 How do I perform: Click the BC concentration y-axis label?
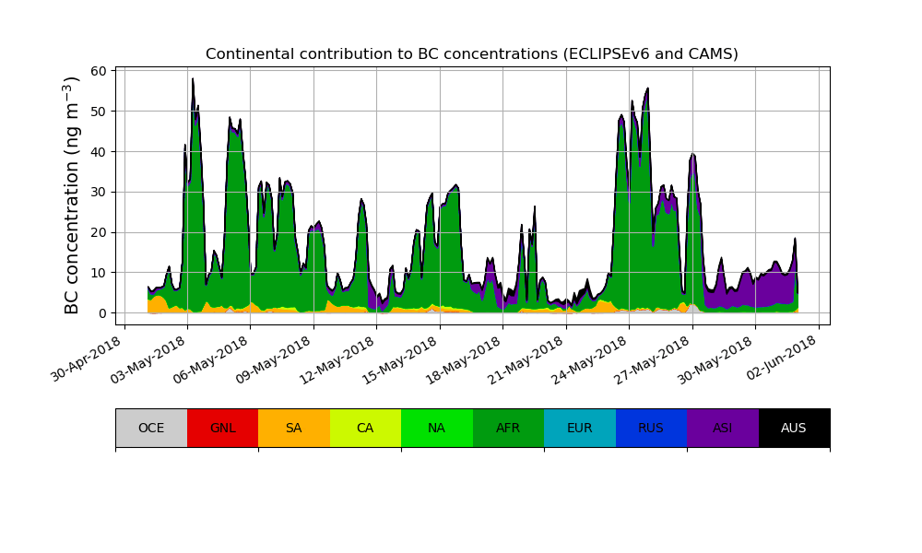[72, 195]
